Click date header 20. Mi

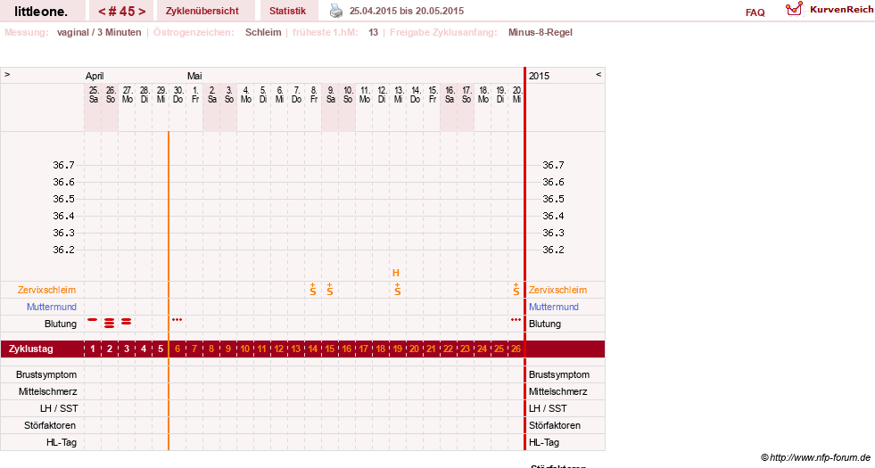[516, 94]
